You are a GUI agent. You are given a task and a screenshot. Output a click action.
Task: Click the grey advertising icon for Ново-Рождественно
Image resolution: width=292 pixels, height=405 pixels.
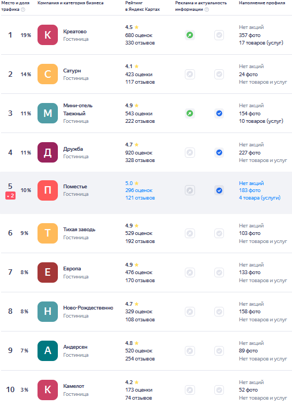point(190,312)
